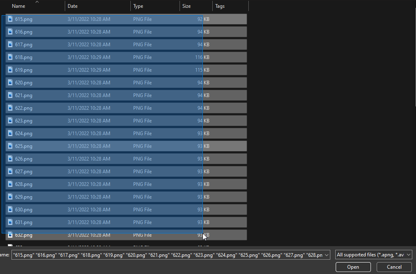This screenshot has height=274, width=416.
Task: Click the 628.png file icon
Action: pos(10,184)
